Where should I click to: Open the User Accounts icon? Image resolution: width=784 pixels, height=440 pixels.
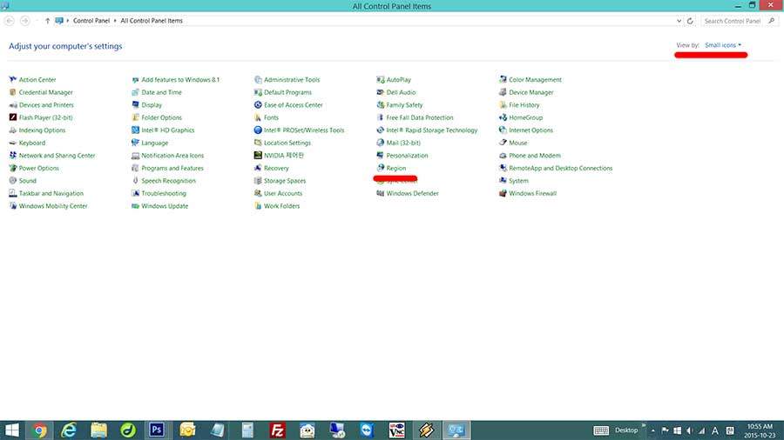258,193
